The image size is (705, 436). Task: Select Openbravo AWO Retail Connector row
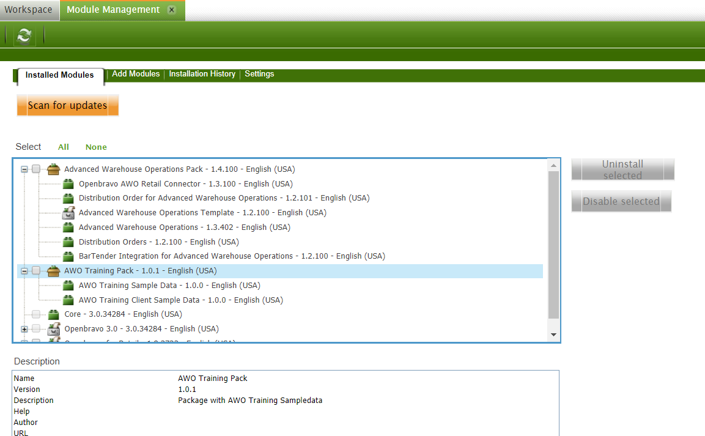point(186,184)
